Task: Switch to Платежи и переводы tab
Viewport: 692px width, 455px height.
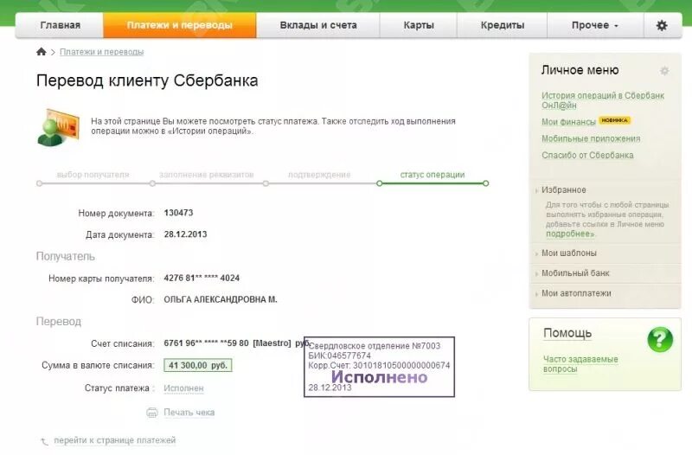Action: point(180,25)
